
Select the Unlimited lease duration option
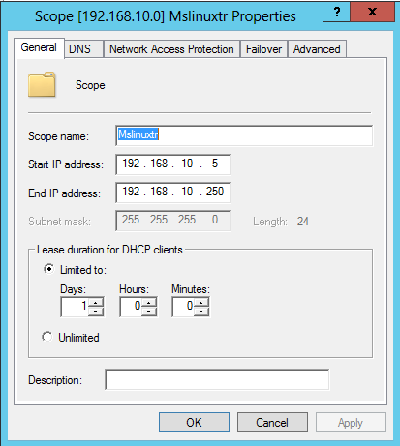point(47,337)
